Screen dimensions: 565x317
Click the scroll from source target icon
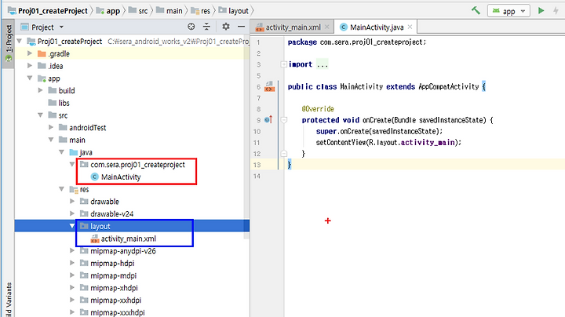click(191, 27)
